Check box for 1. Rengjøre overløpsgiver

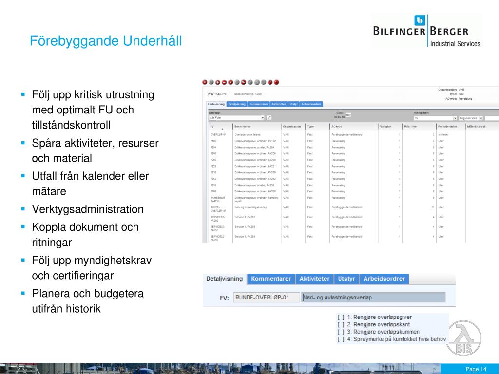[x=341, y=317]
